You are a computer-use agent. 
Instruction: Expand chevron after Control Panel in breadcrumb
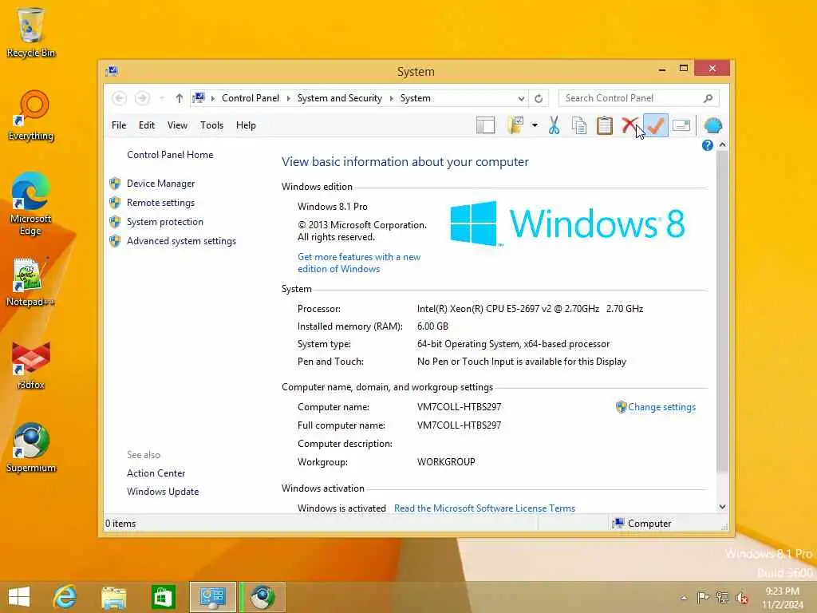[288, 98]
